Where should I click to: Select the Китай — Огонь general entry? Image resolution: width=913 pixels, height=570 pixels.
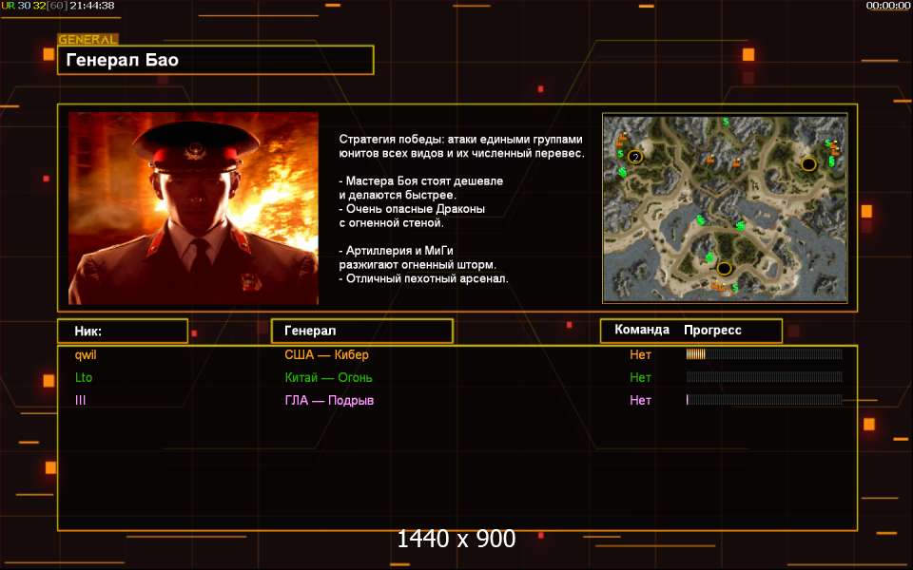pyautogui.click(x=328, y=377)
